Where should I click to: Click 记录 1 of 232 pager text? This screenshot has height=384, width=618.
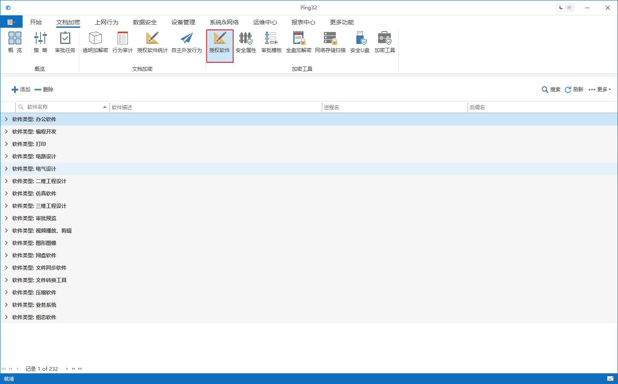42,369
